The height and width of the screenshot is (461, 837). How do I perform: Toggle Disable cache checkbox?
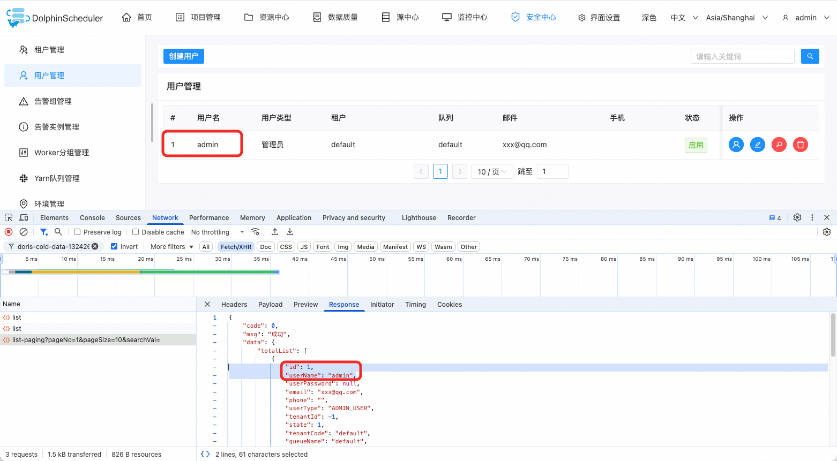coord(136,232)
